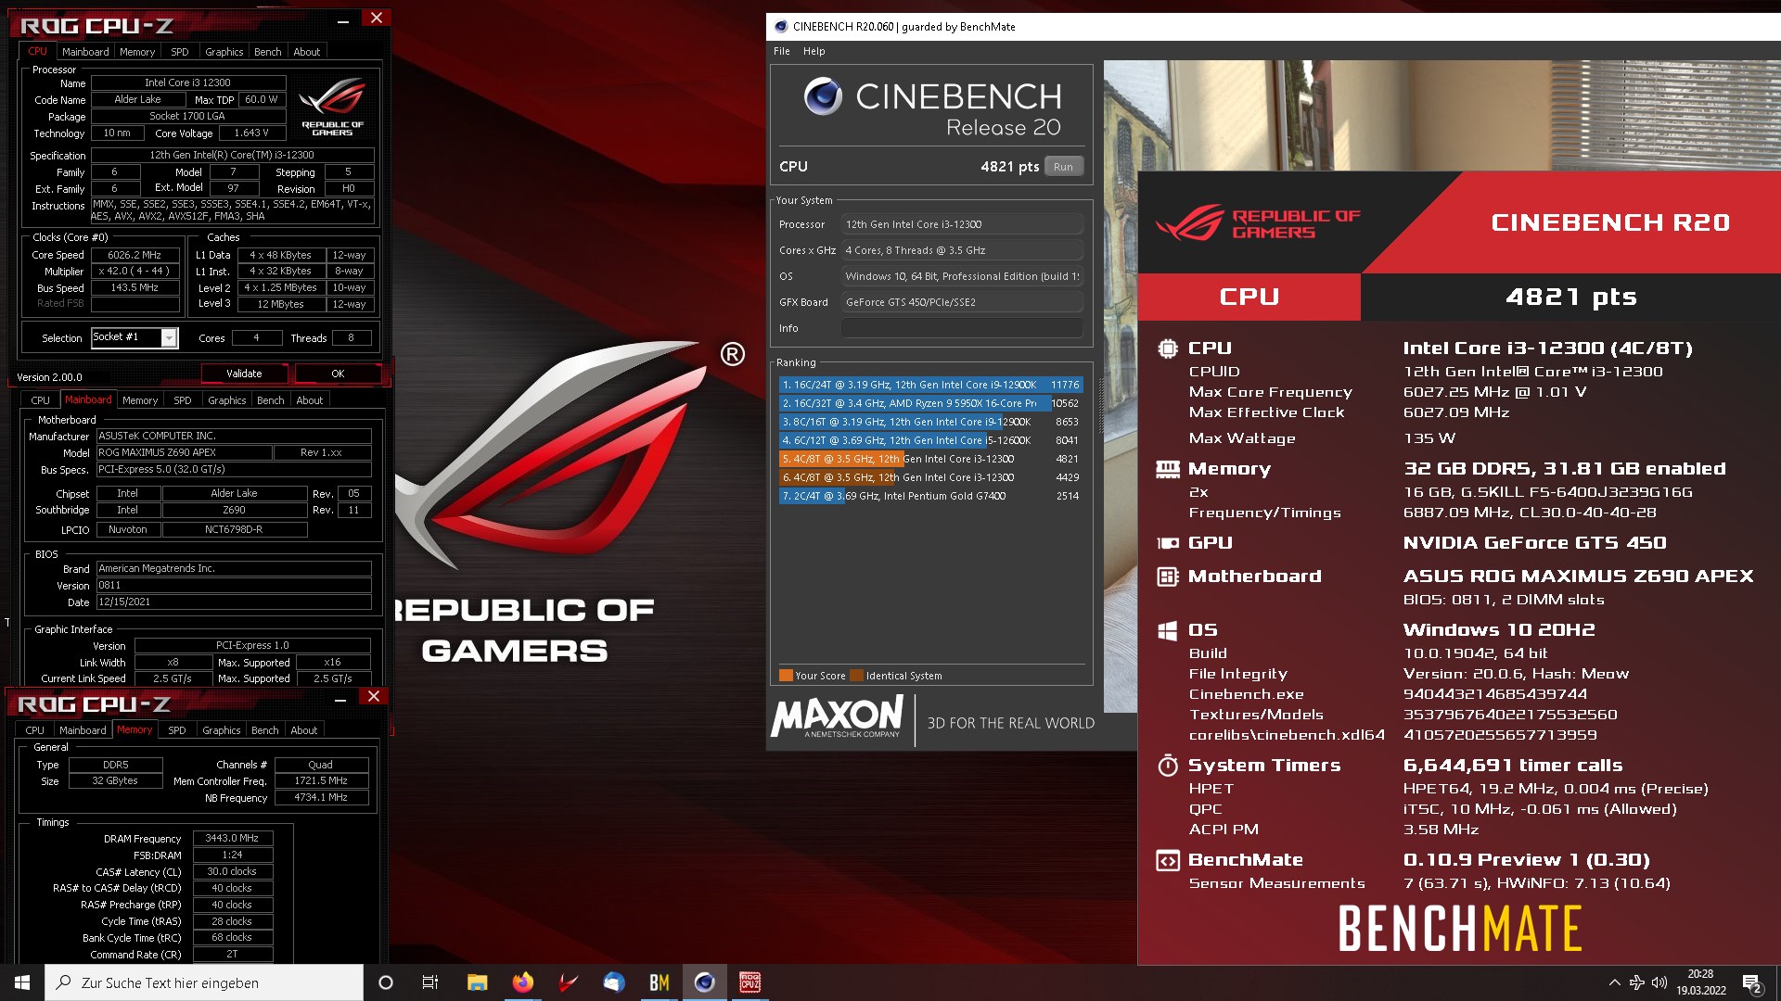The width and height of the screenshot is (1781, 1001).
Task: Open the Thunderbird icon on the taskbar
Action: point(613,982)
